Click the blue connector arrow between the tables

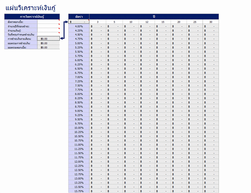(x=64, y=30)
